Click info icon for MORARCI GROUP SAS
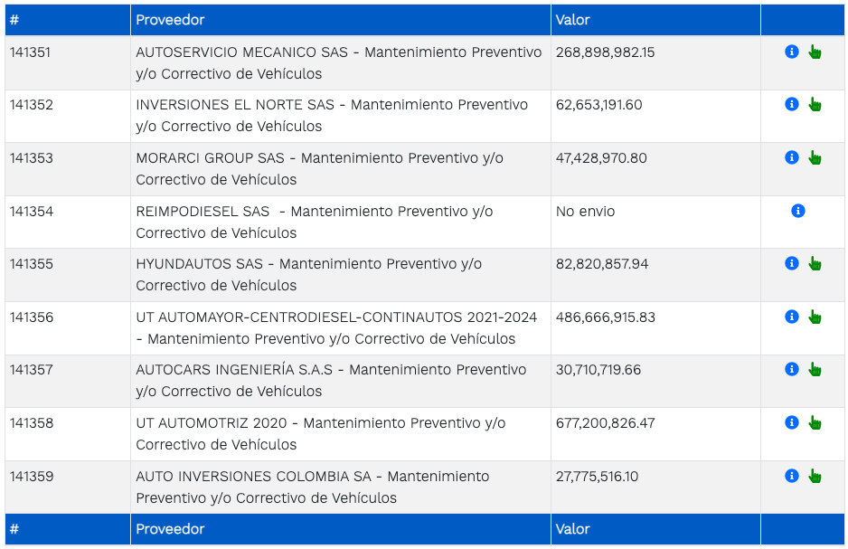Viewport: 848px width, 549px height. pos(792,157)
